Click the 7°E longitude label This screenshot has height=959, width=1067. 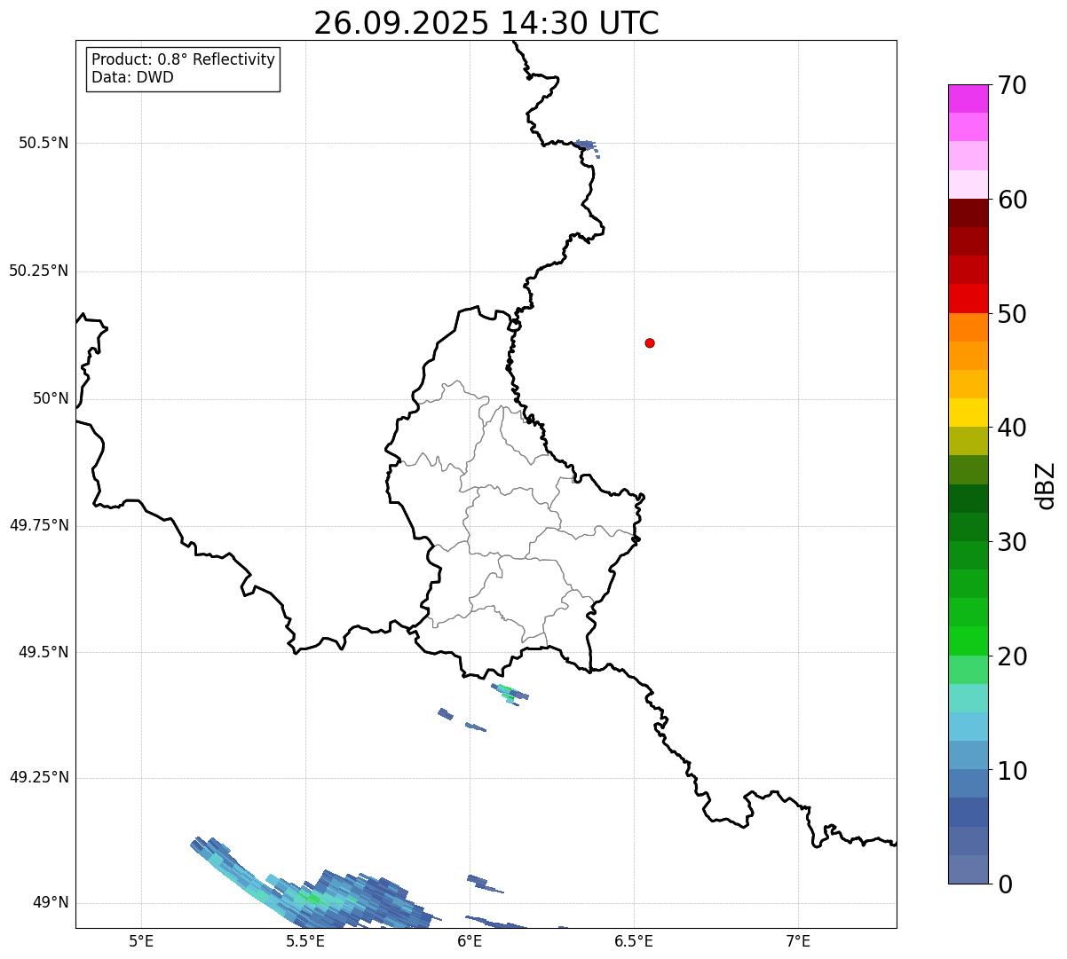798,941
